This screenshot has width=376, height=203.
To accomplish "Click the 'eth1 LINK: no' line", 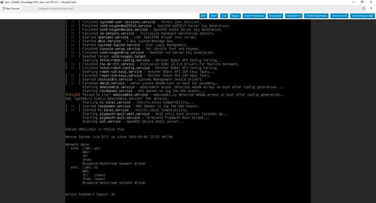I will click(x=84, y=167).
